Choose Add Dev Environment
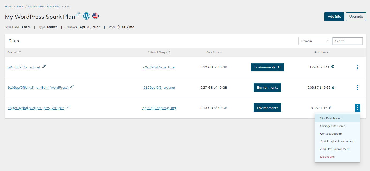 tap(337, 149)
